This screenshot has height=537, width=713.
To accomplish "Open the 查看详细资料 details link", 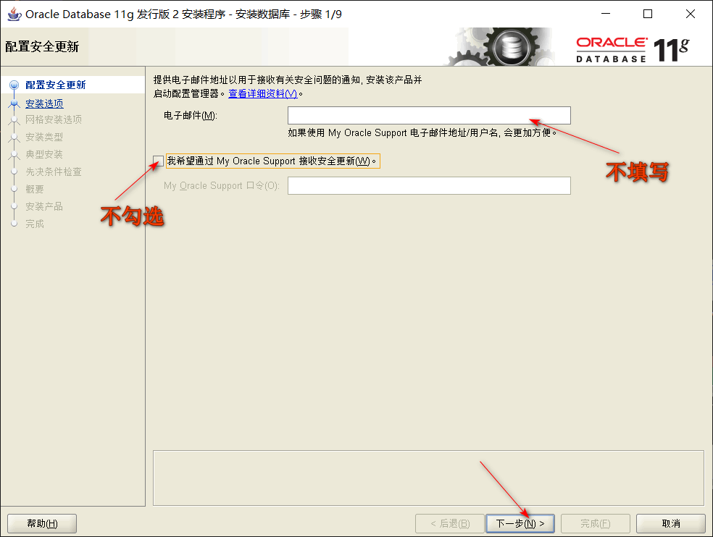I will (x=263, y=93).
